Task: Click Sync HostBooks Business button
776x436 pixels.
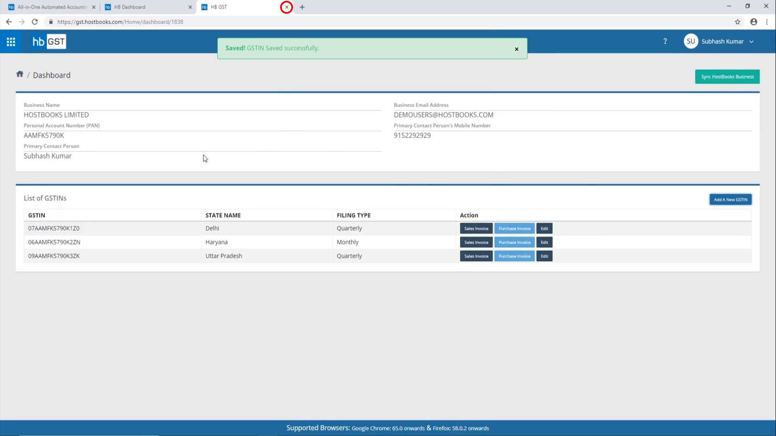Action: coord(727,77)
